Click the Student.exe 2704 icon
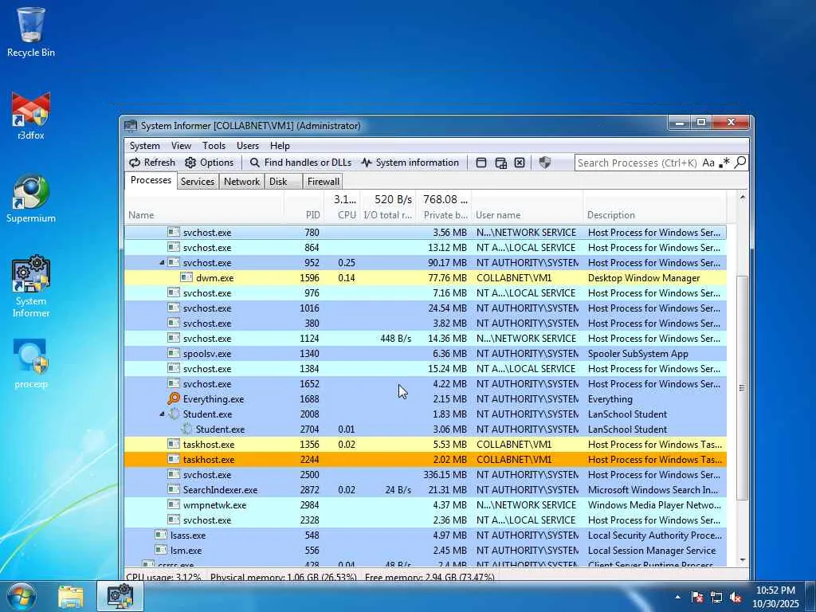The width and height of the screenshot is (816, 612). point(186,429)
